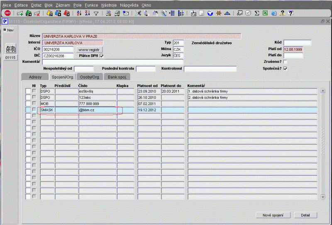Open the Editace menu

(x=21, y=5)
